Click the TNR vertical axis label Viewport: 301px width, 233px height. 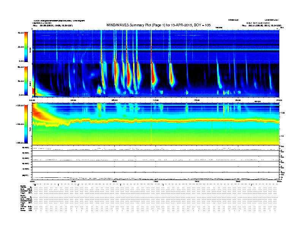30,130
